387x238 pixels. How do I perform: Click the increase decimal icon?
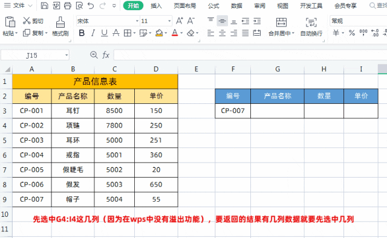click(375, 33)
